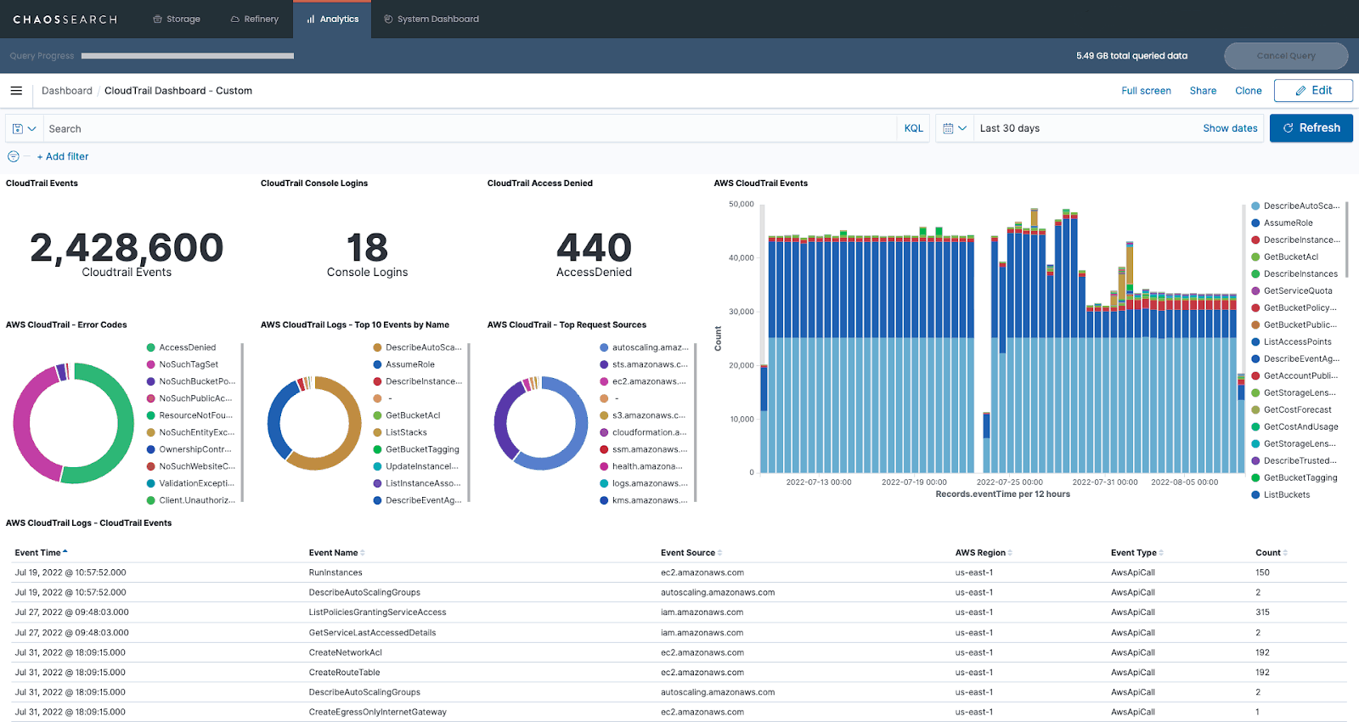Screen dimensions: 1359x722
Task: Toggle ListBuckets legend dot in bar chart
Action: (1255, 494)
